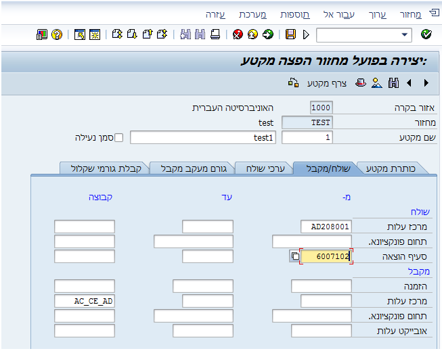Click sender cost center field AD208001
This screenshot has width=442, height=351.
pos(326,227)
